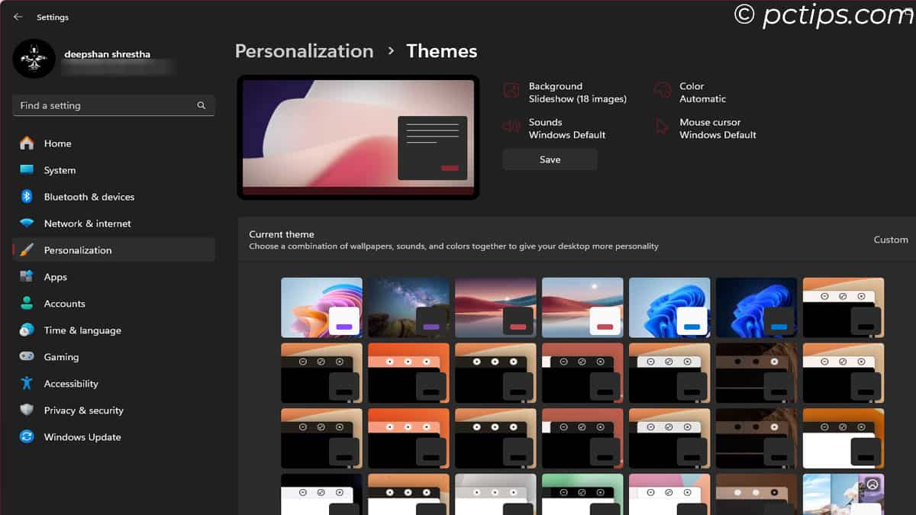916x515 pixels.
Task: Go to the Home section in sidebar
Action: point(59,143)
